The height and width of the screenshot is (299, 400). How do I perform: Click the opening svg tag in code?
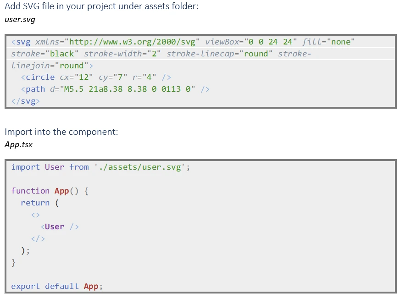coord(21,42)
